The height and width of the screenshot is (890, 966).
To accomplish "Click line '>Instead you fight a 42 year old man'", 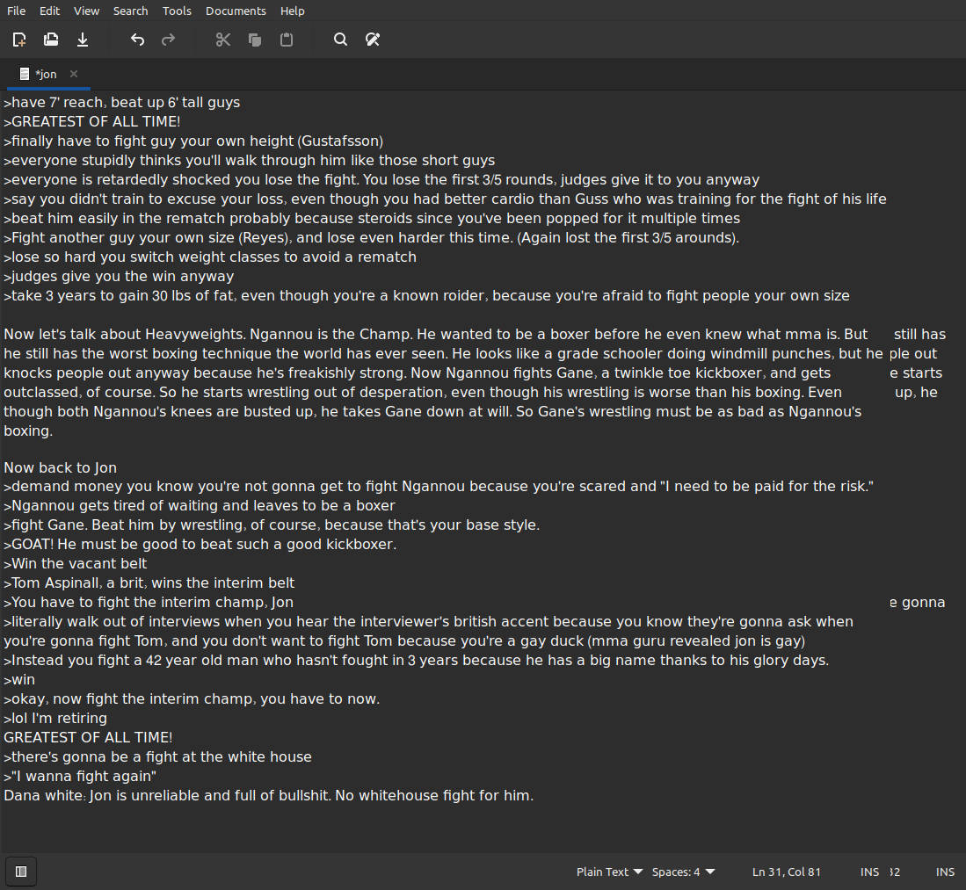I will click(x=417, y=661).
